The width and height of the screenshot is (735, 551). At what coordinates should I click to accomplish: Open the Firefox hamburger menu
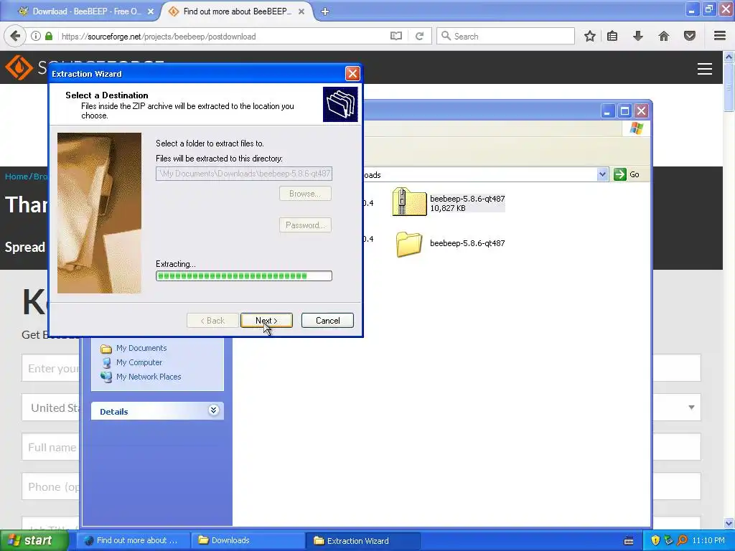click(x=720, y=36)
